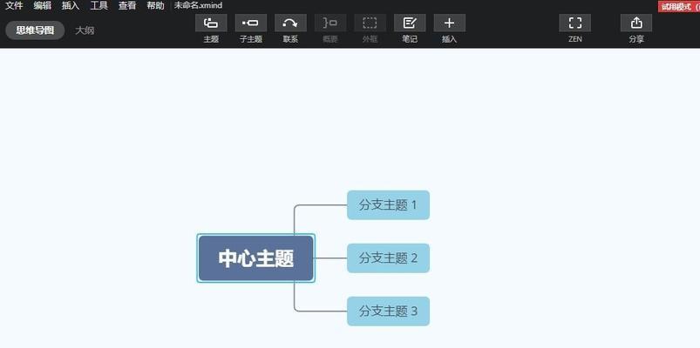Open the 编辑 menu
Viewport: 700px width, 348px height.
click(43, 6)
